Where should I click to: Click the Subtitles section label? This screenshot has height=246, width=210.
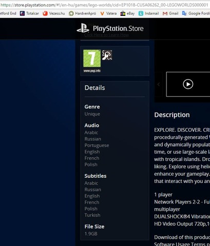point(96,176)
